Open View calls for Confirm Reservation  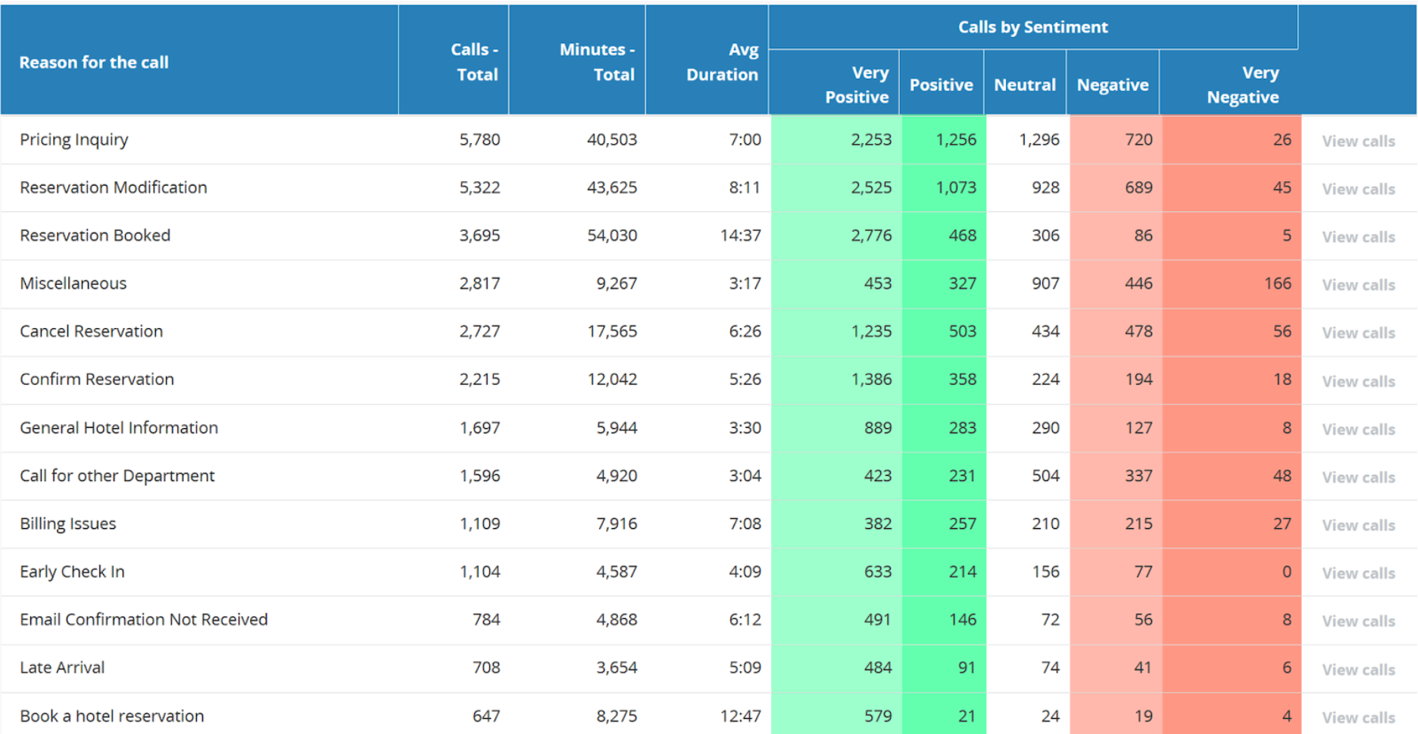coord(1358,381)
